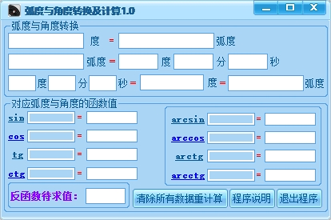Viewport: 331px width, 220px height.
Task: Click the 弧度 result field in third row
Action: [x=266, y=83]
